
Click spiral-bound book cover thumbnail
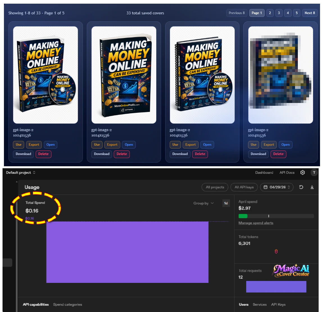click(202, 75)
